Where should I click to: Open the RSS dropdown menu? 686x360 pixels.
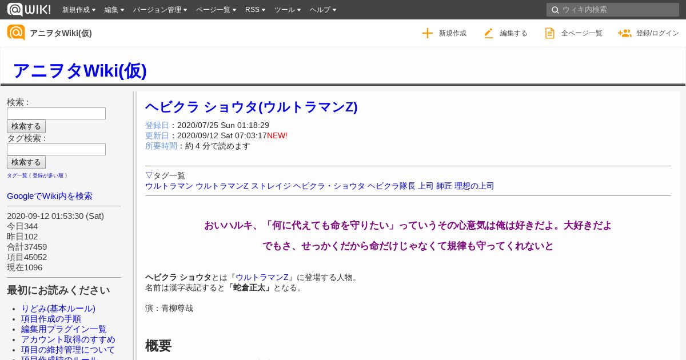(255, 10)
